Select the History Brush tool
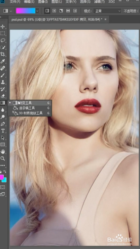Screen dimensions: 140x249 coord(3,89)
